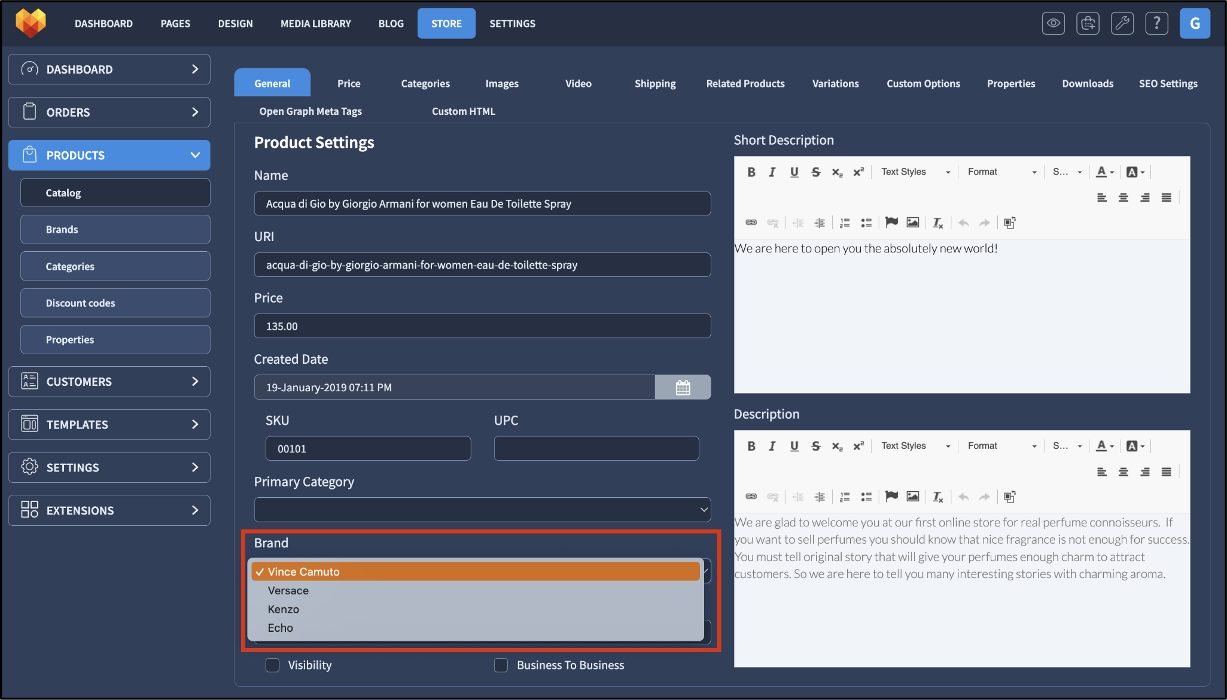Screen dimensions: 1227x700
Task: Insert image in Description editor
Action: coord(913,497)
